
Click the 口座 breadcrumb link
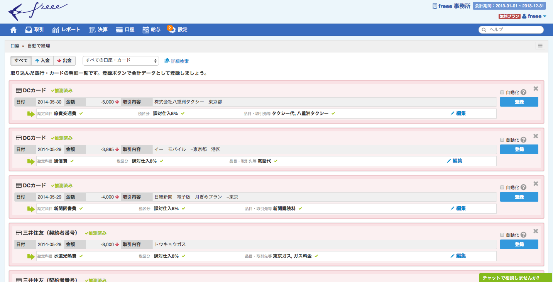[15, 46]
